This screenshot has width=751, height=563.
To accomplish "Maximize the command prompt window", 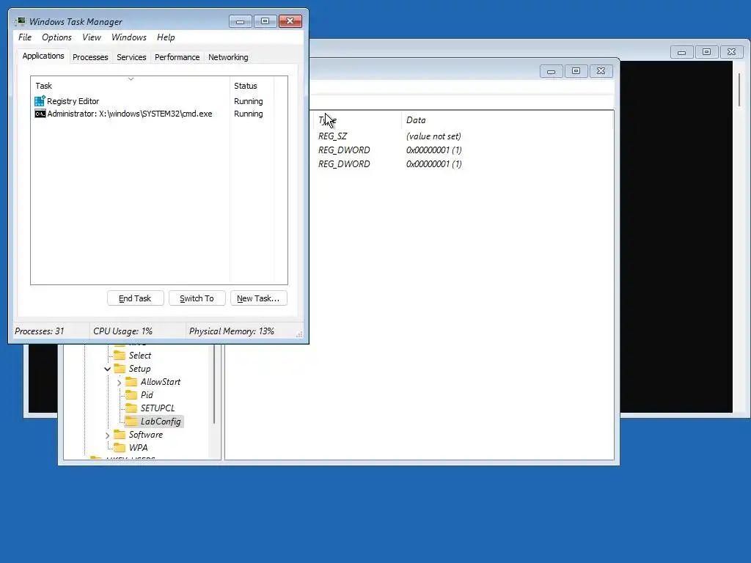I will [706, 52].
